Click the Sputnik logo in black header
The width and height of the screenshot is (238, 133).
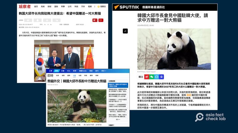coord(127,7)
